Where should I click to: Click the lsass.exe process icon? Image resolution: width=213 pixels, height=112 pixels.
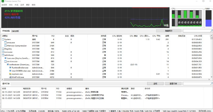[6, 58]
